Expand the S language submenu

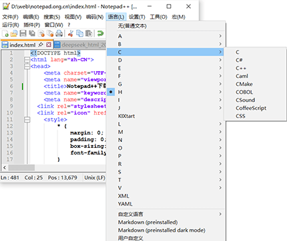(166, 172)
